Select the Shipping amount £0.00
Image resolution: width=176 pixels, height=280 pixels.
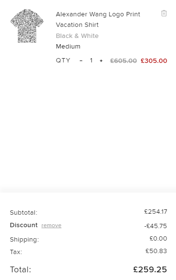click(x=158, y=239)
